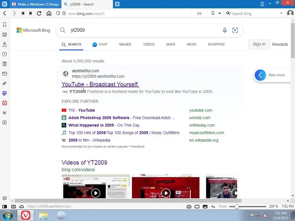Viewport: 295px width, 221px height.
Task: Toggle the break mode rectangle icon
Action: point(197,207)
